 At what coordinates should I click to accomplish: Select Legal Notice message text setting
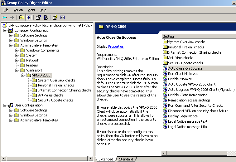coord(188,121)
